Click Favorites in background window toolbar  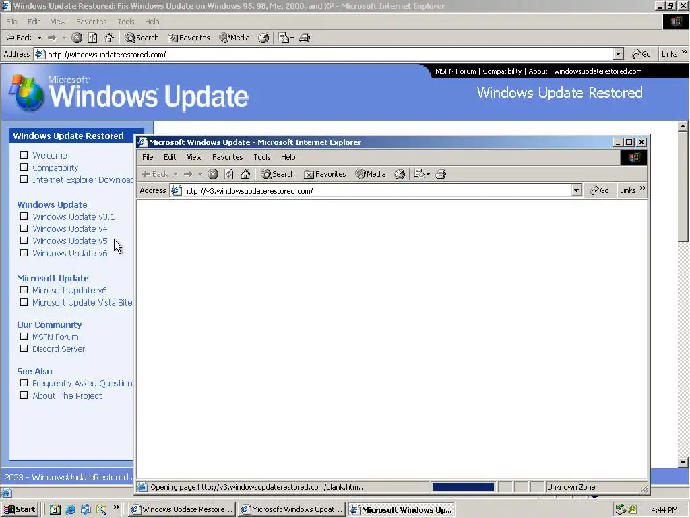[189, 38]
